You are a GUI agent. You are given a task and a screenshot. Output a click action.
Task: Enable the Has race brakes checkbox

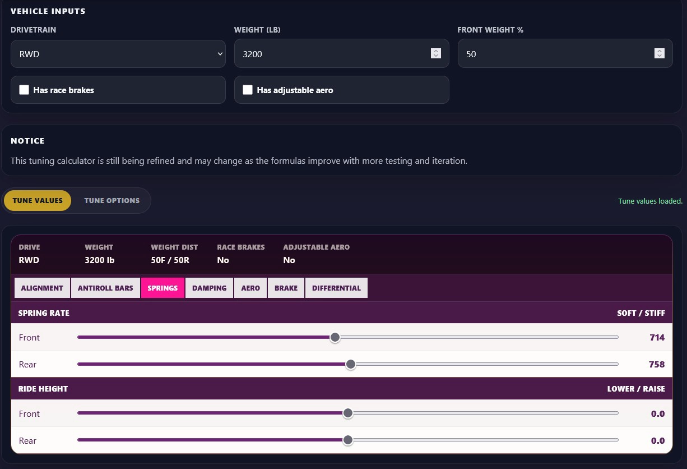24,90
